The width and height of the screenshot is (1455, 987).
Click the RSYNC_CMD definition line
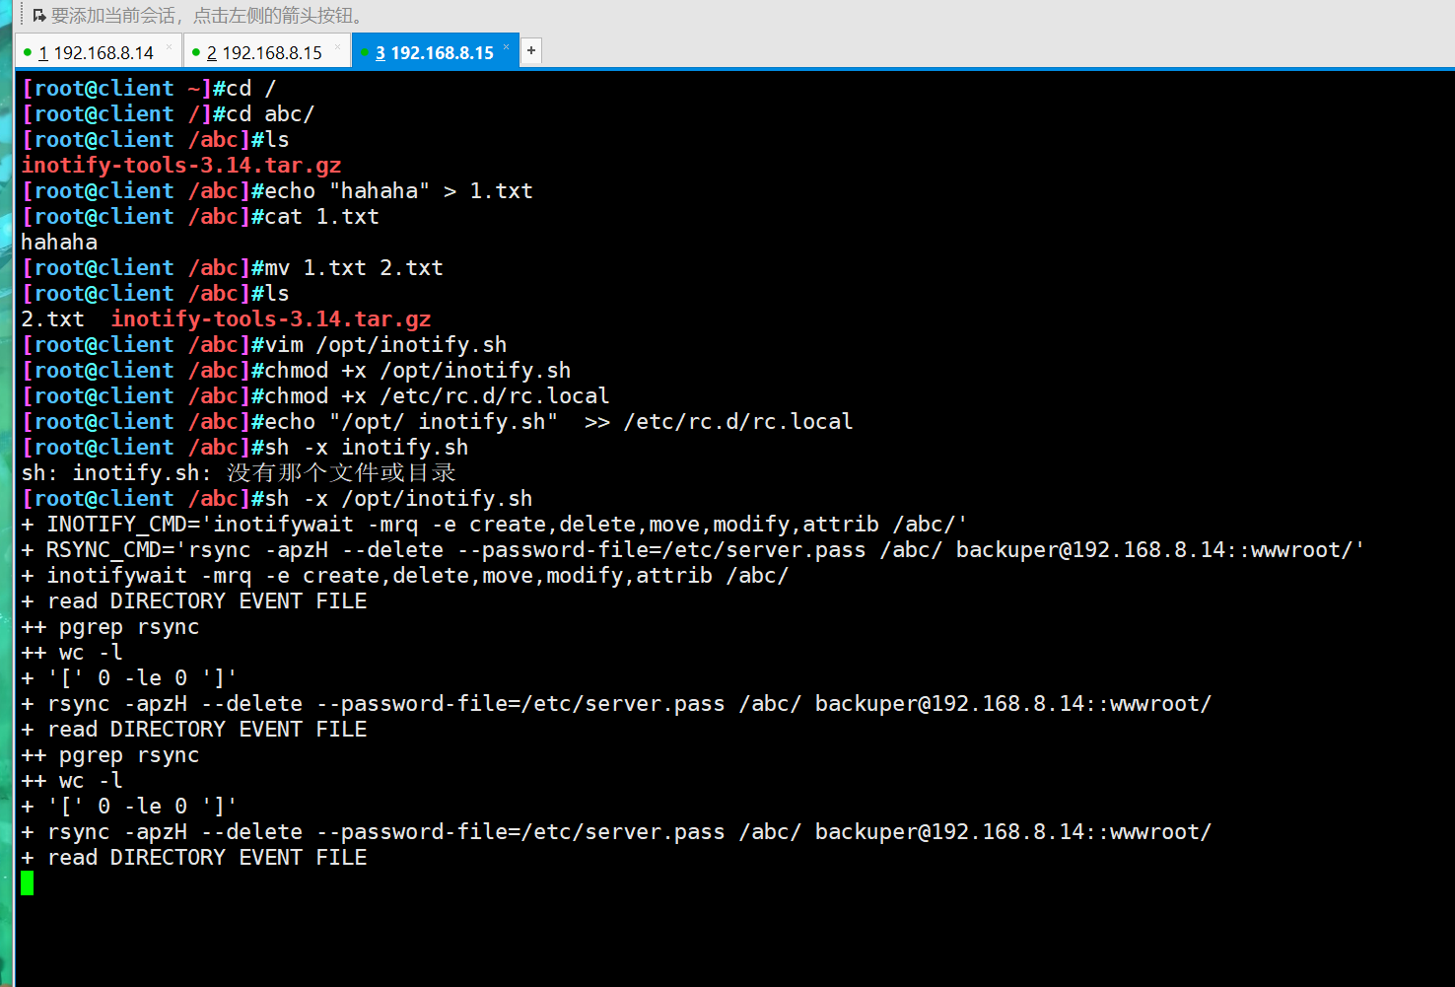(x=693, y=549)
